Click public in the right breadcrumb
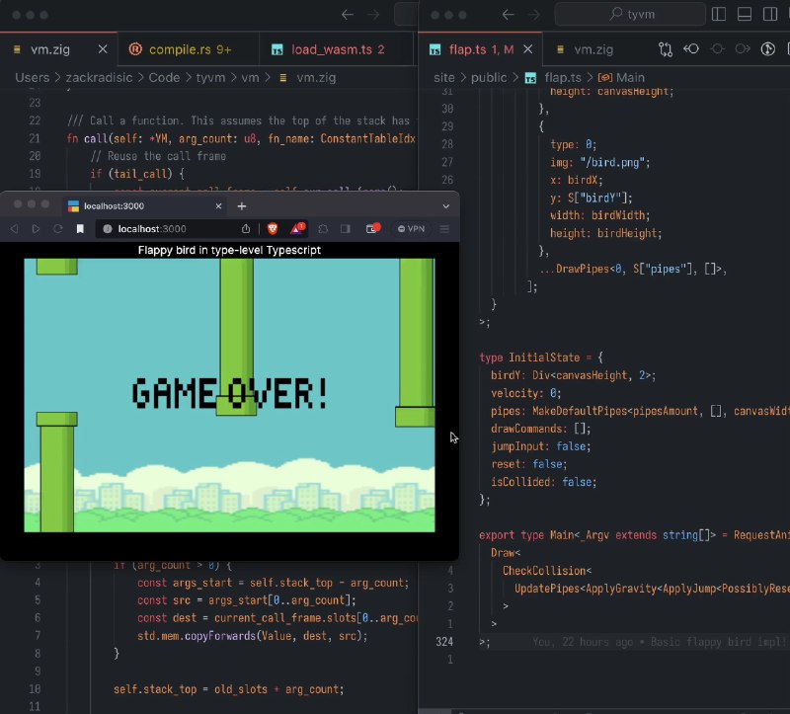Viewport: 790px width, 714px height. click(489, 78)
